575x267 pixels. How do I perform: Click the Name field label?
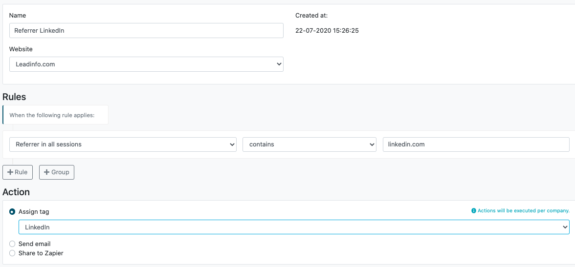(17, 16)
